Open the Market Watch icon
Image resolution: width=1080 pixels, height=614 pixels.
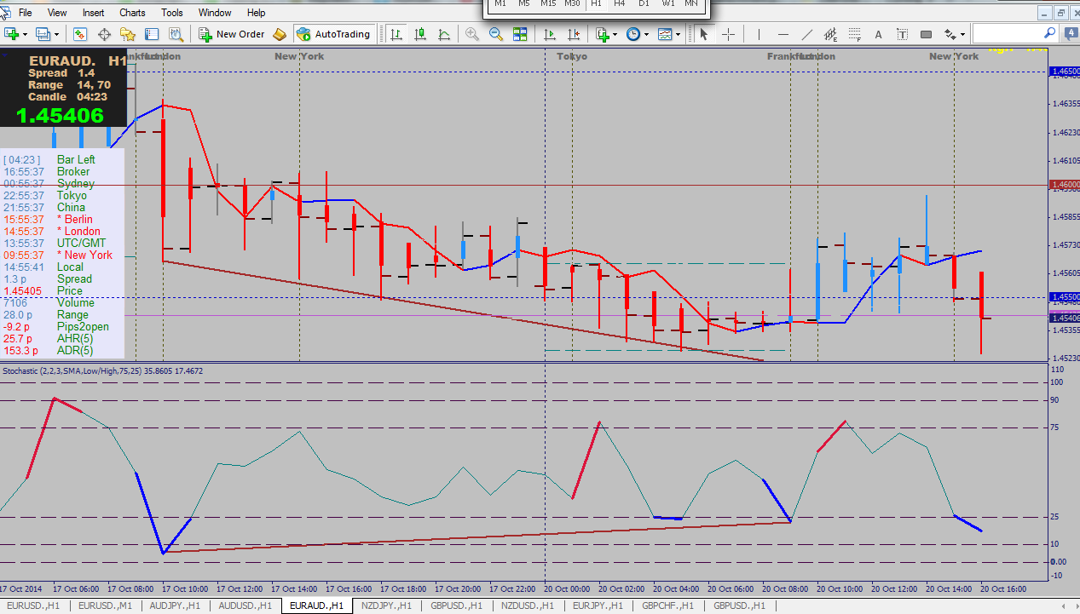[80, 34]
